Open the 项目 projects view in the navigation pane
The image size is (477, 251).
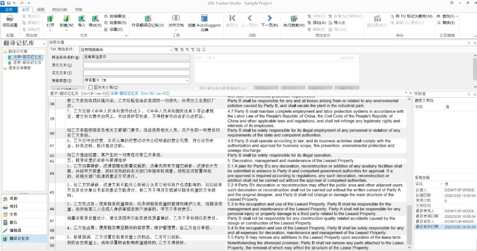[24, 206]
